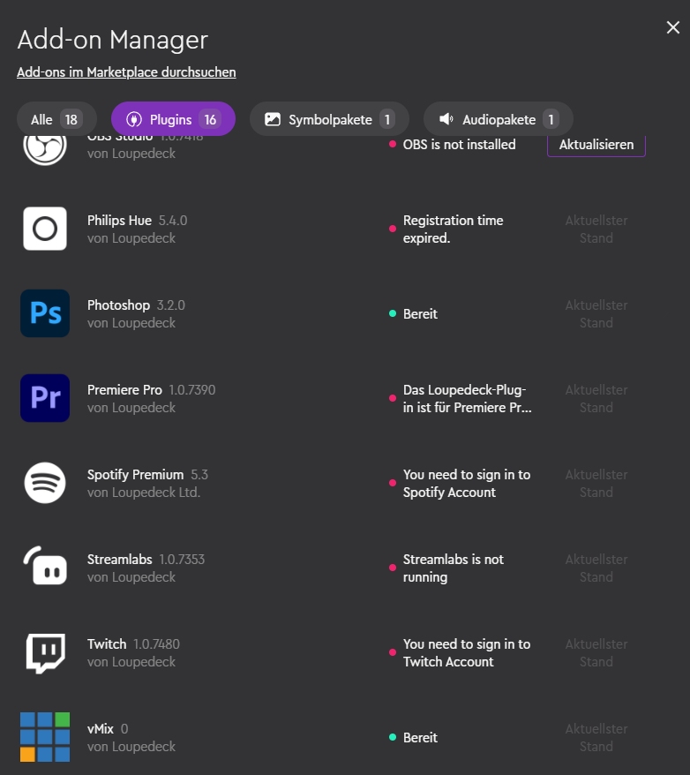This screenshot has width=690, height=775.
Task: Click Photoshop's 'Bereit' status text
Action: [x=420, y=314]
